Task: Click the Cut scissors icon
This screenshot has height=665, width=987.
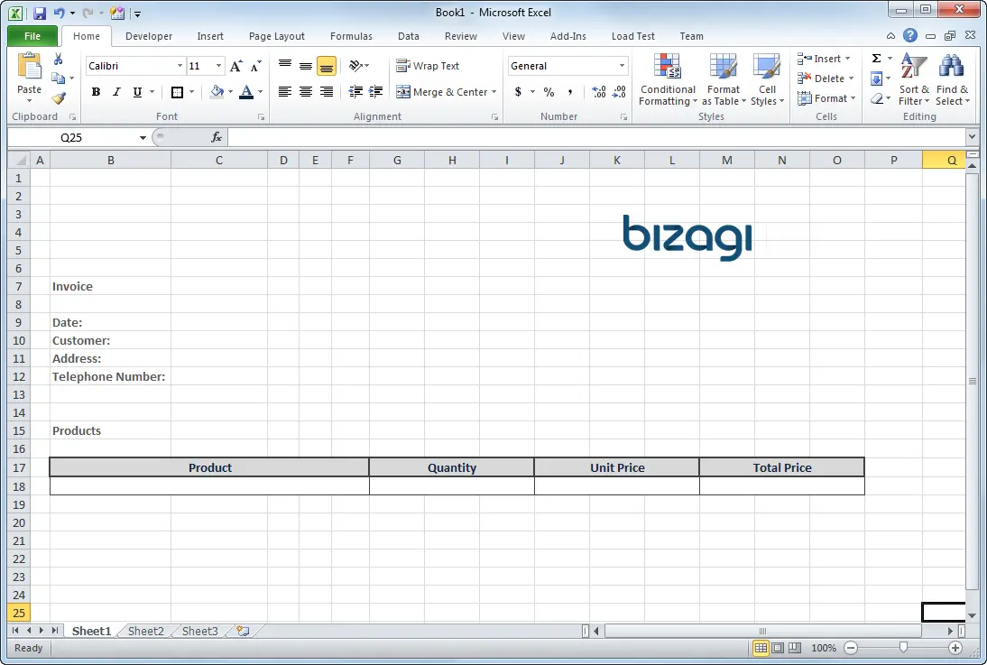Action: (x=58, y=60)
